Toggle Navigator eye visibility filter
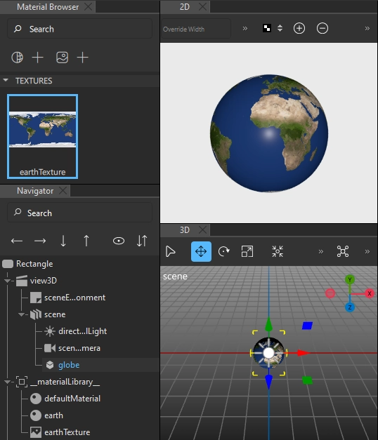 click(x=119, y=241)
